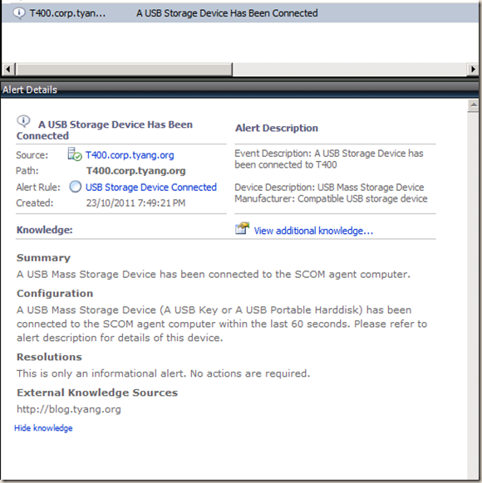Click the alert name text in the list row
The width and height of the screenshot is (482, 483).
[227, 13]
